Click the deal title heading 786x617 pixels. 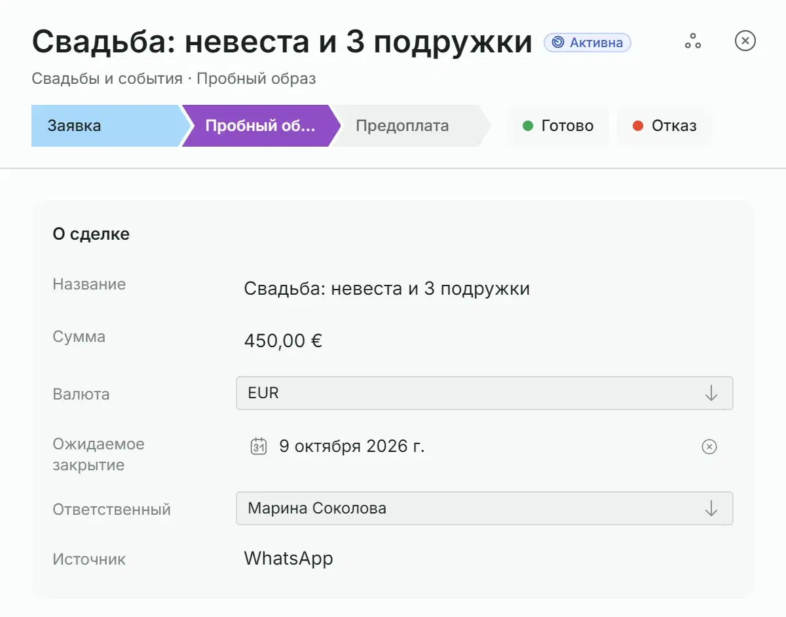tap(282, 42)
